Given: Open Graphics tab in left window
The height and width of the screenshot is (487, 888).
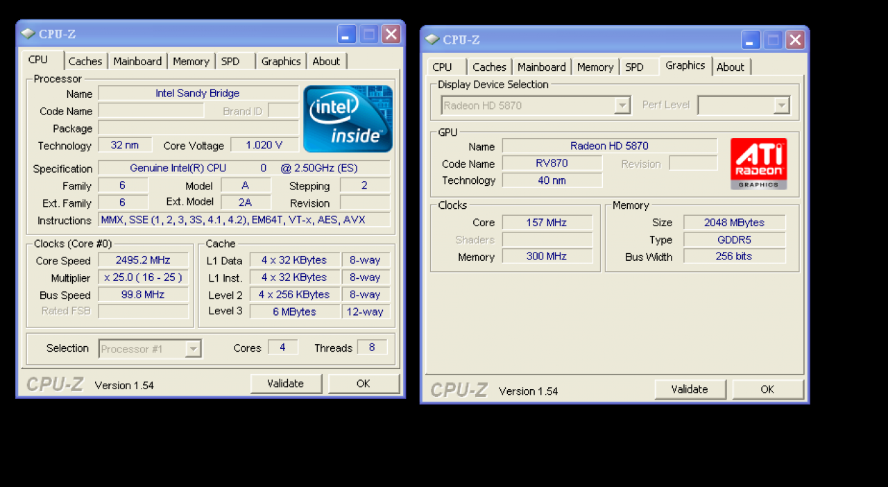Looking at the screenshot, I should pos(281,61).
